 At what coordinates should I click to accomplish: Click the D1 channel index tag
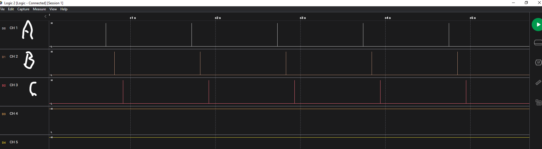pos(4,57)
